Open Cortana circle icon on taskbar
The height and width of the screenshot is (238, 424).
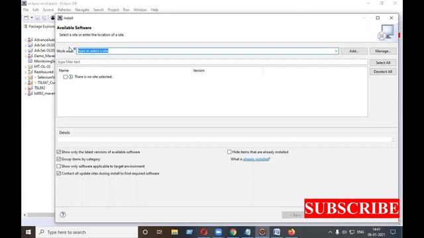(145, 232)
